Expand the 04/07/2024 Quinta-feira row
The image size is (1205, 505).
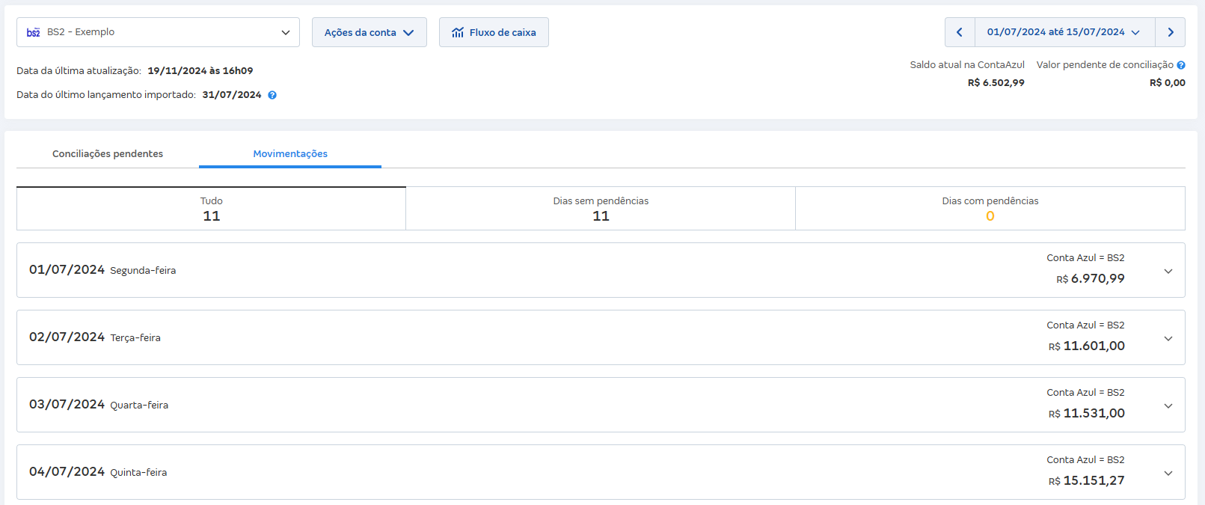(1168, 473)
